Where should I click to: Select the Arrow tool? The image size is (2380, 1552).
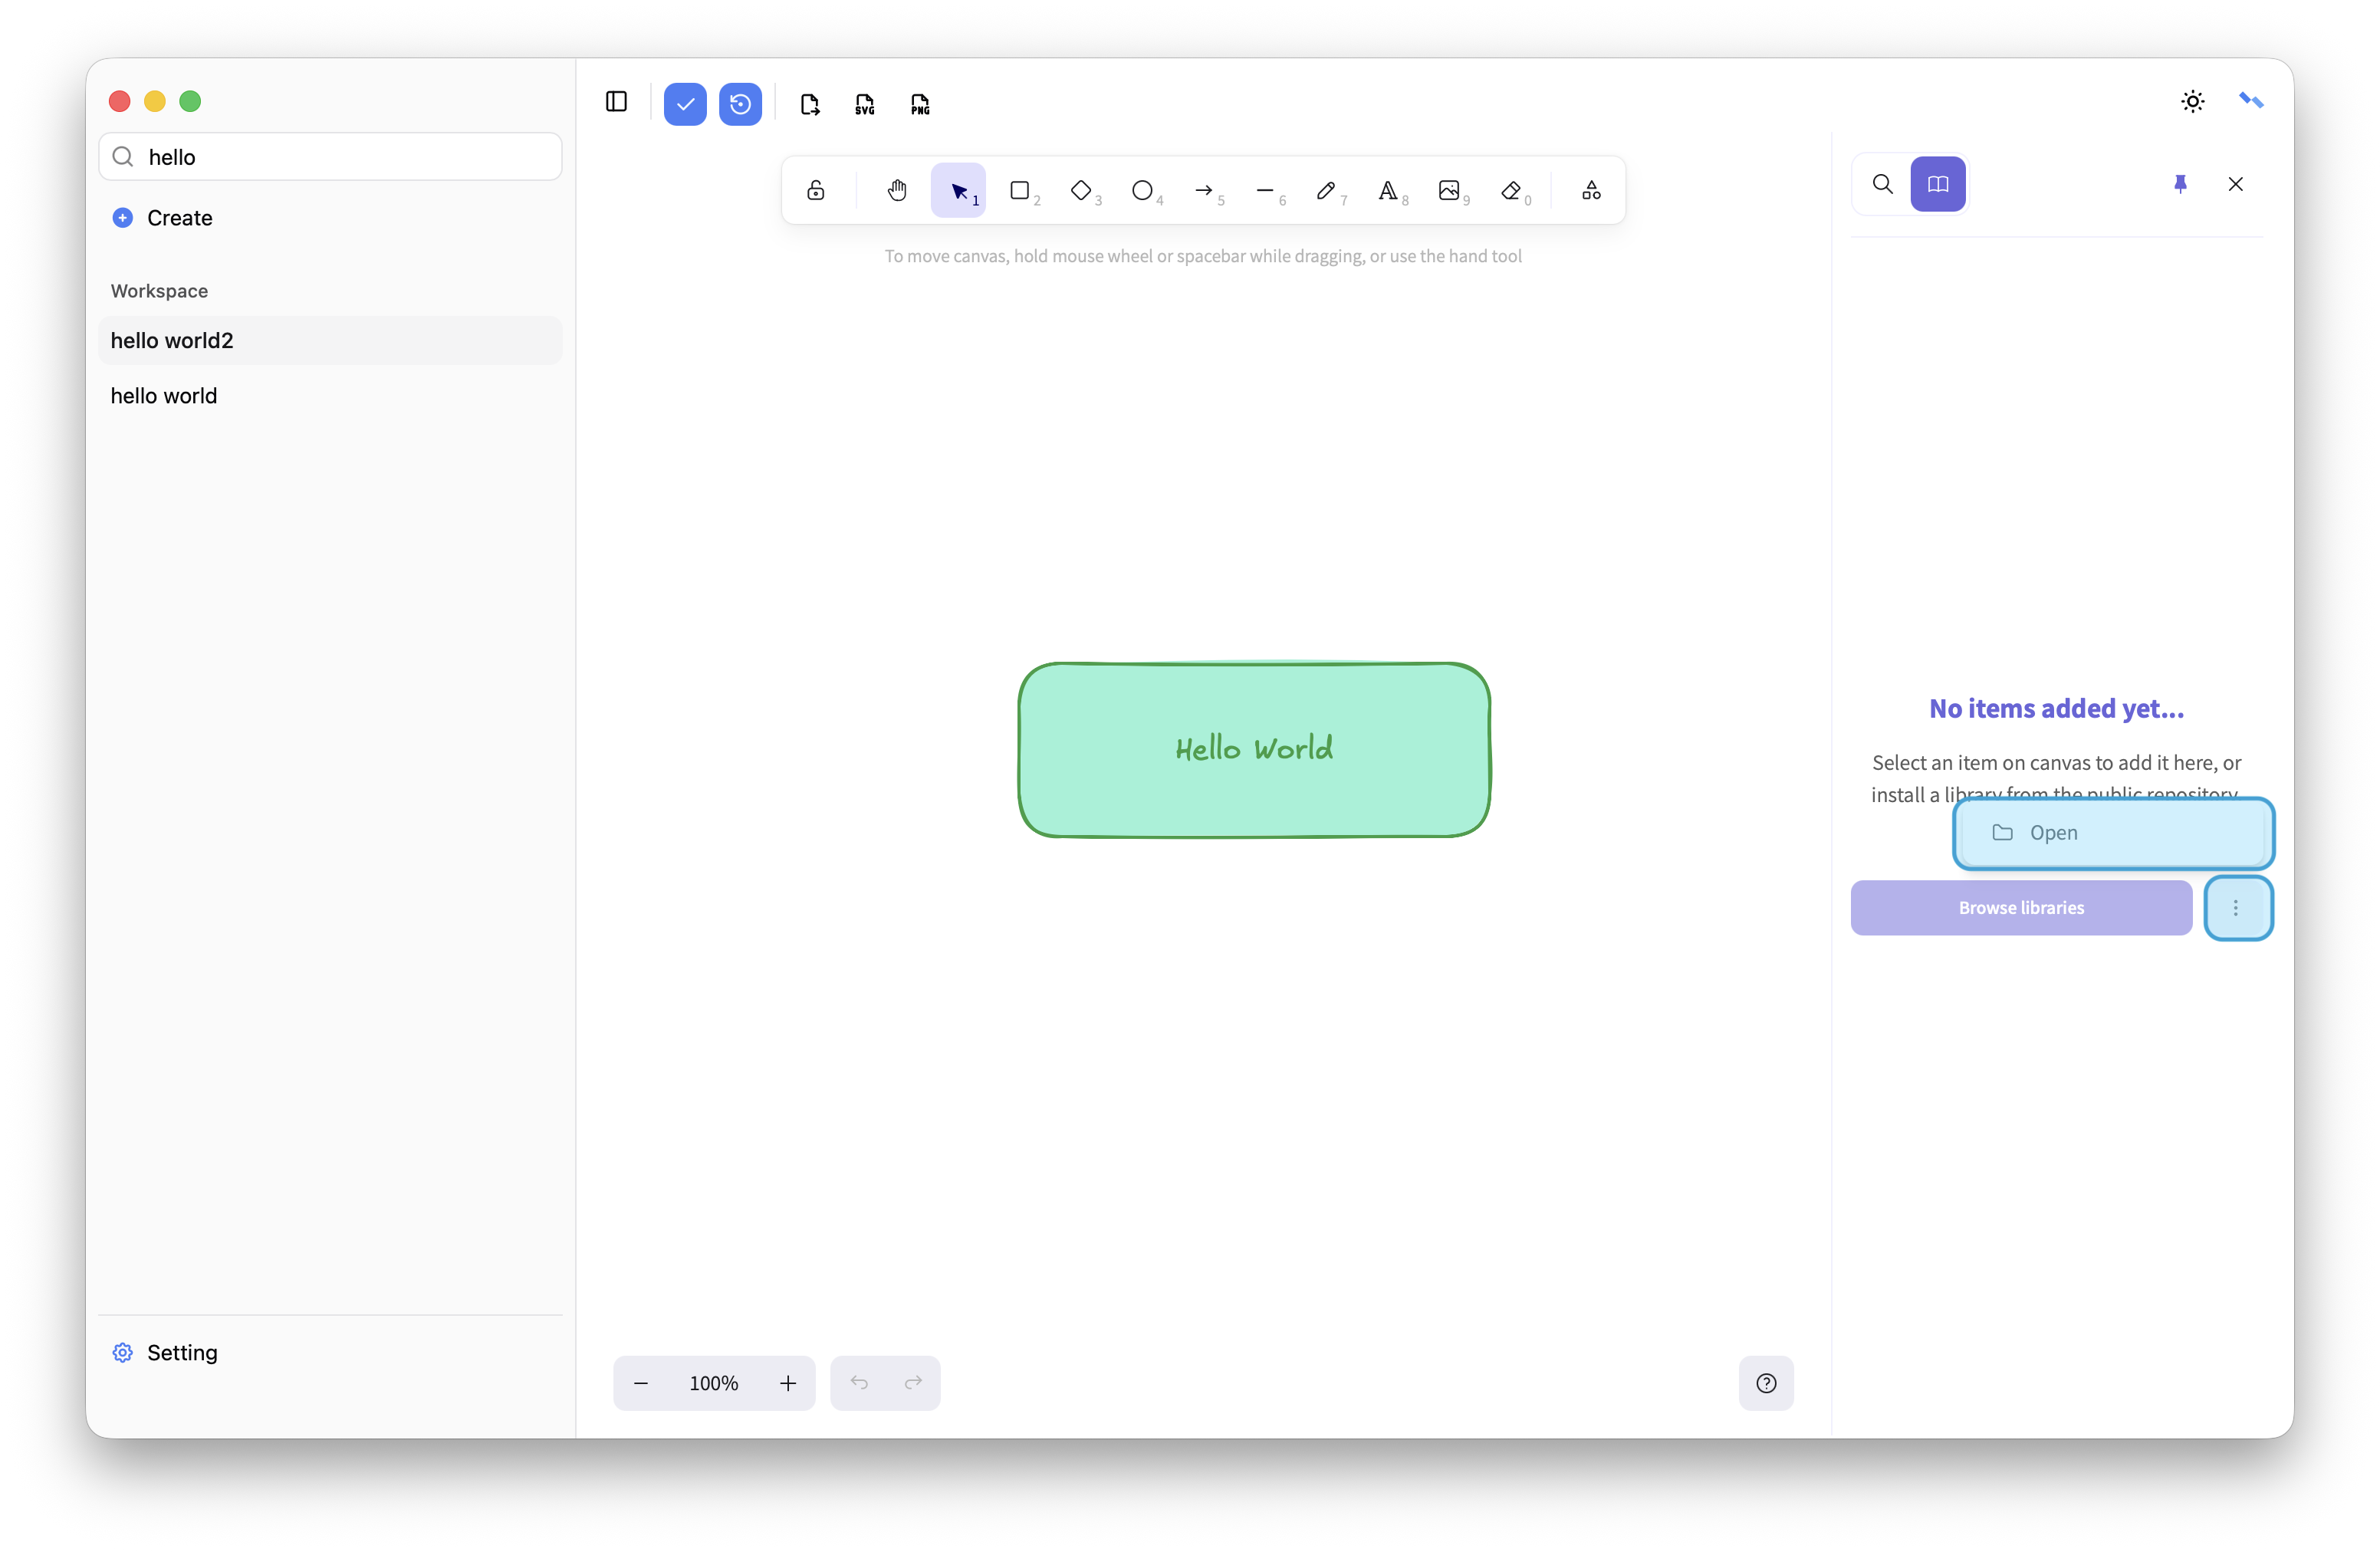[1204, 190]
